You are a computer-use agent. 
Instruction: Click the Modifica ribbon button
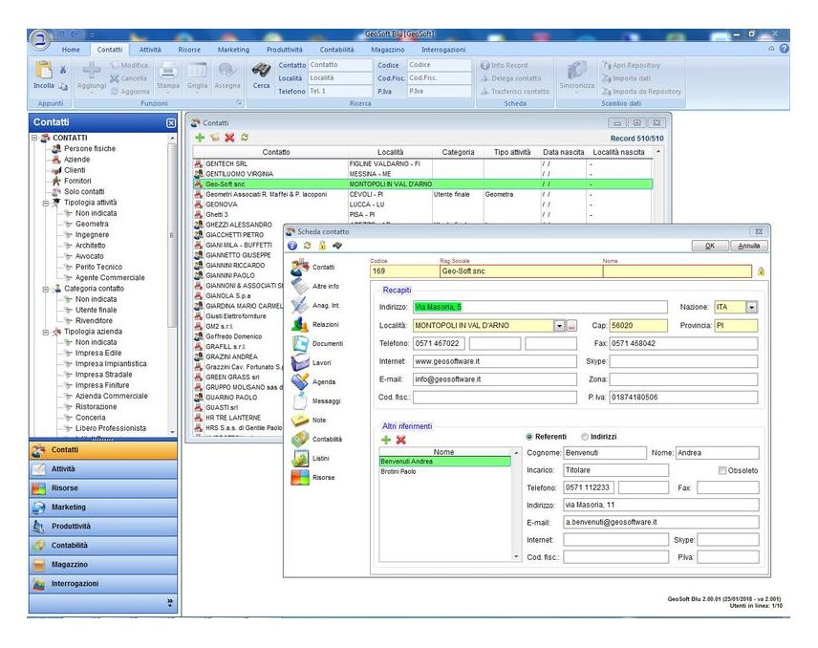pyautogui.click(x=129, y=65)
